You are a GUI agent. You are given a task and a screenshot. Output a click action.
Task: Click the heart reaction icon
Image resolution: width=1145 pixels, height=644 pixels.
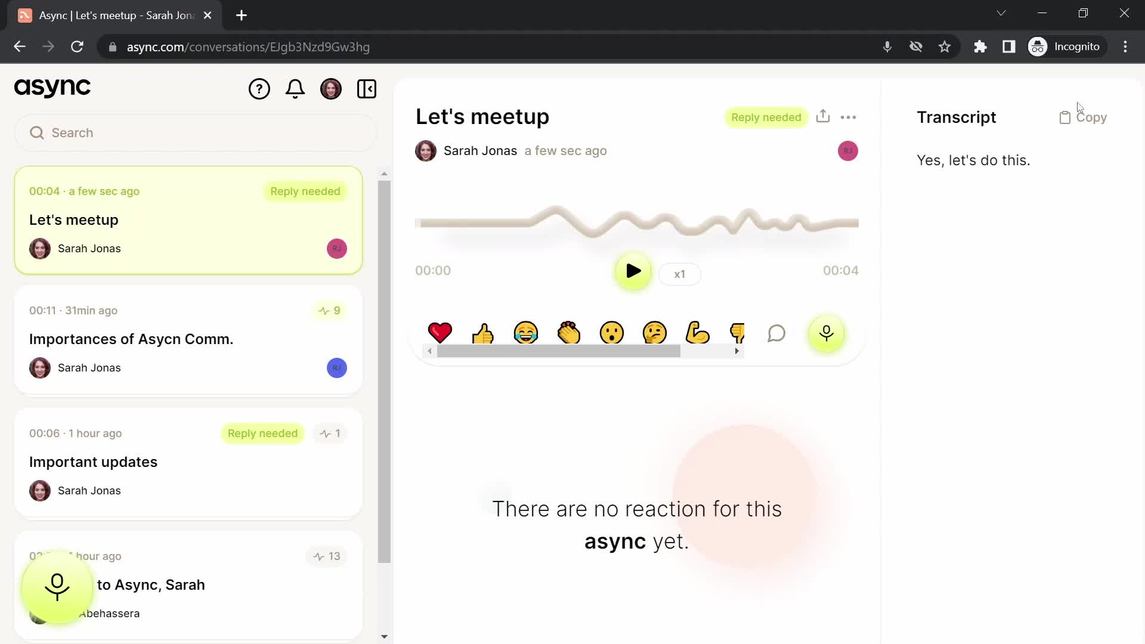[439, 333]
